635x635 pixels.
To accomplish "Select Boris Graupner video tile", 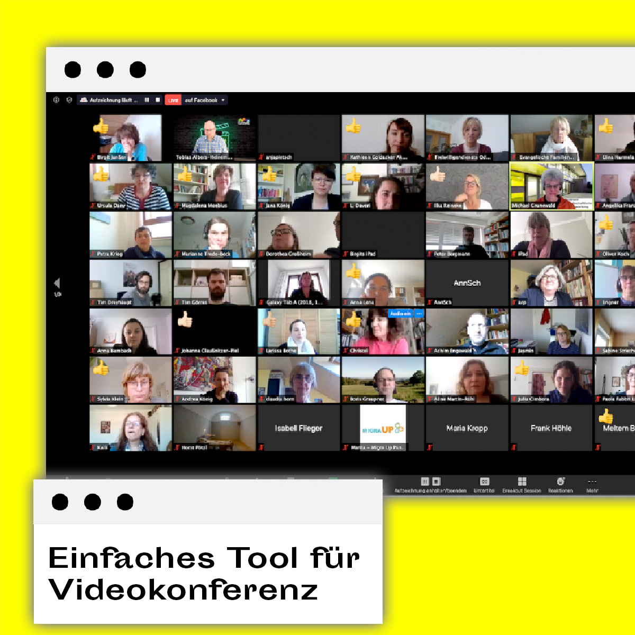I will point(383,380).
